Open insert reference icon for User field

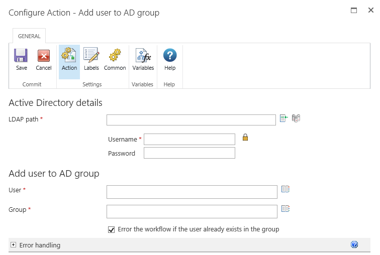[286, 189]
